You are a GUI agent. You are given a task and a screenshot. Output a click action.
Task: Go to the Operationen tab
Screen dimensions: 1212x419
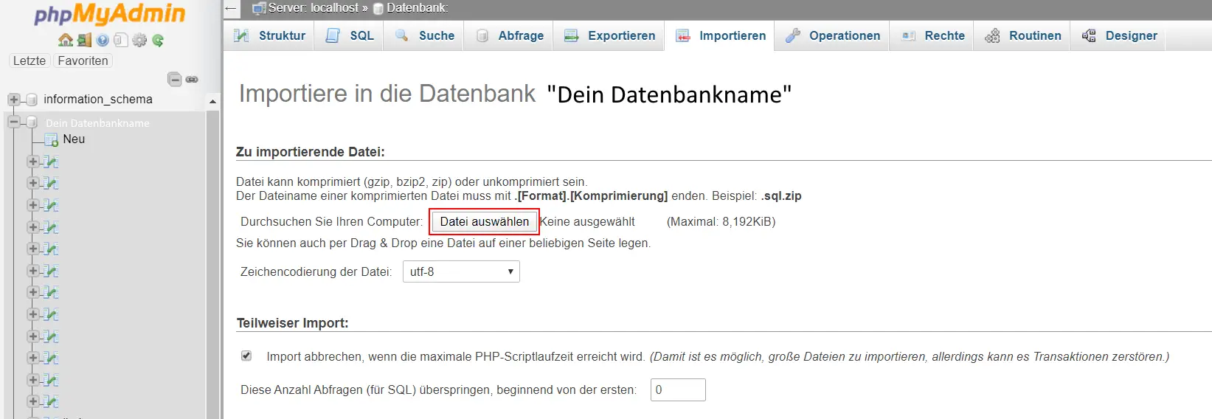pos(832,35)
